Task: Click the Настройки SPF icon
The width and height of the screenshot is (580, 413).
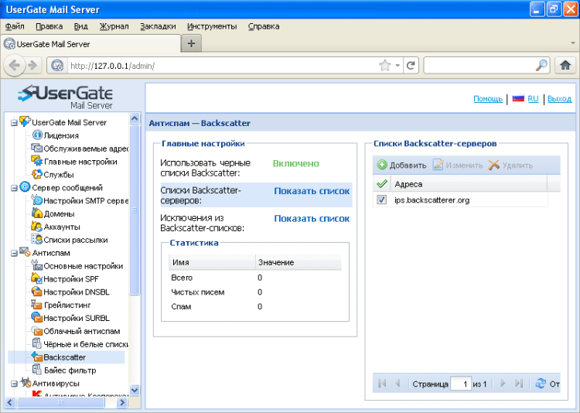Action: click(x=36, y=278)
